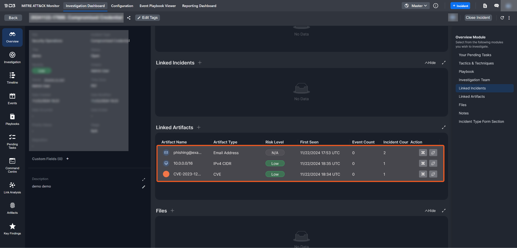Unlink the CVE-2023 artifact row

coord(433,174)
